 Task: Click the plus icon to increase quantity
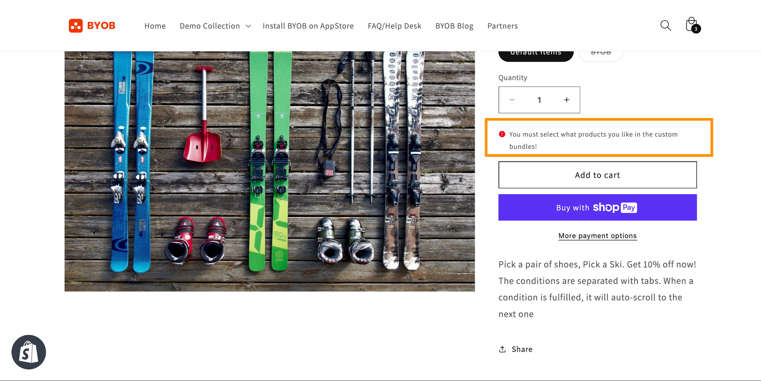pos(567,100)
